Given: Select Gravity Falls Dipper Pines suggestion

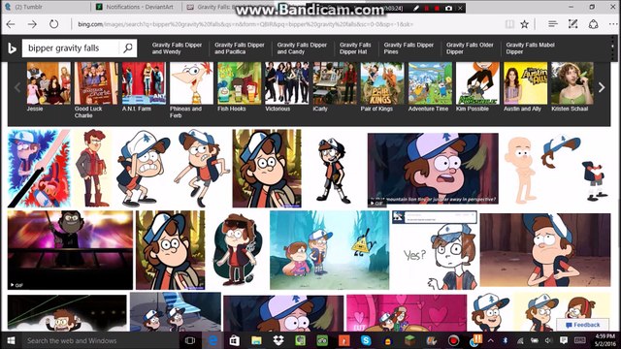Looking at the screenshot, I should pyautogui.click(x=409, y=48).
